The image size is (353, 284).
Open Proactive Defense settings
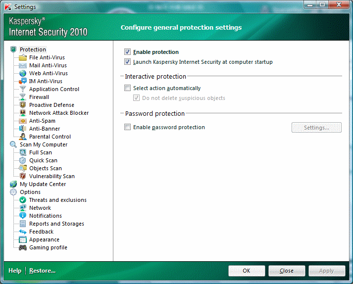click(x=51, y=105)
